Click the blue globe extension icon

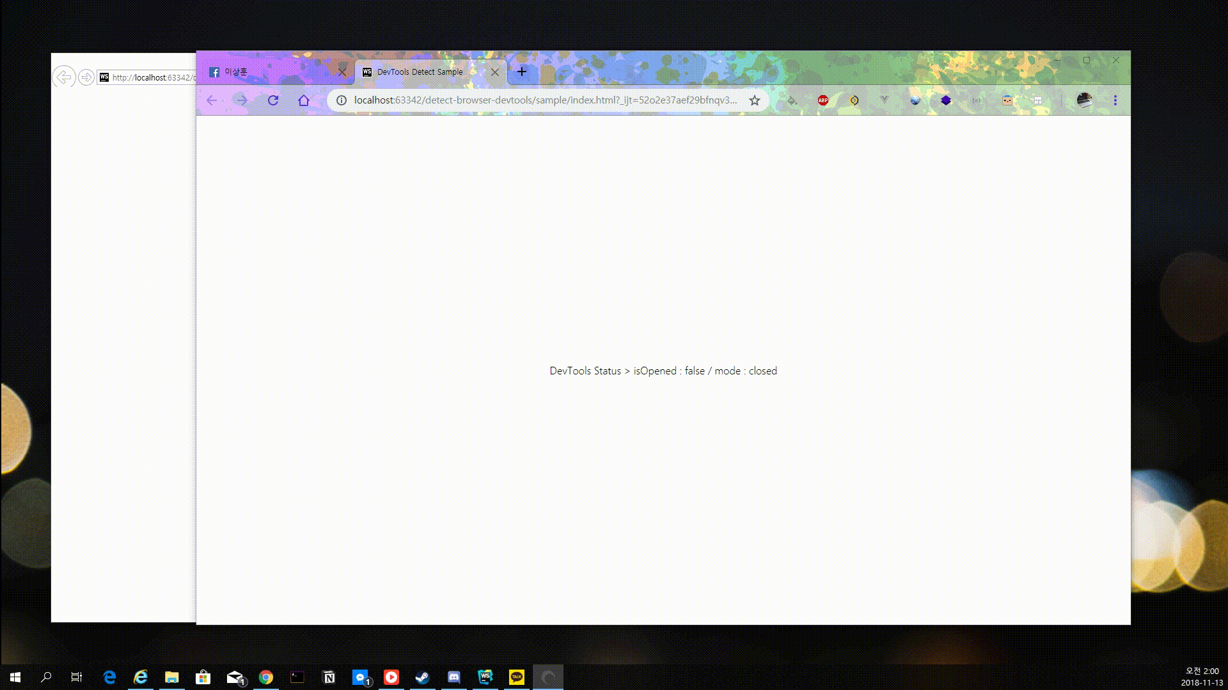point(915,100)
